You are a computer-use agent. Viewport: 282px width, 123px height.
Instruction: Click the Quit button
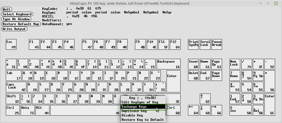pyautogui.click(x=7, y=9)
